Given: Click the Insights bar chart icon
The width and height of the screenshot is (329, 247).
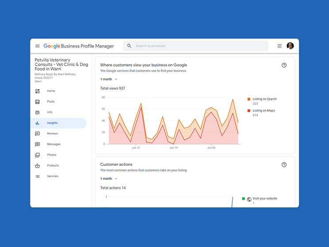Looking at the screenshot, I should pyautogui.click(x=37, y=123).
